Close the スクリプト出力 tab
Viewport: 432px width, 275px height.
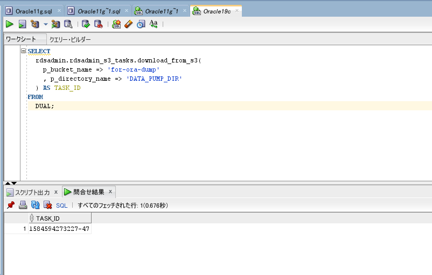[x=56, y=192]
